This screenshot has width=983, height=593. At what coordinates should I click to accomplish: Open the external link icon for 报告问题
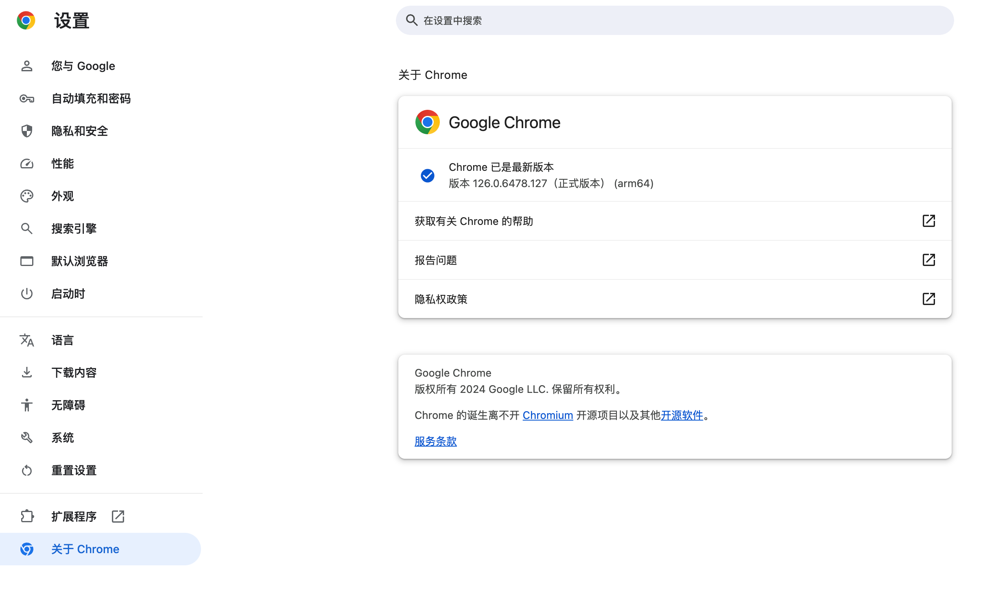928,260
